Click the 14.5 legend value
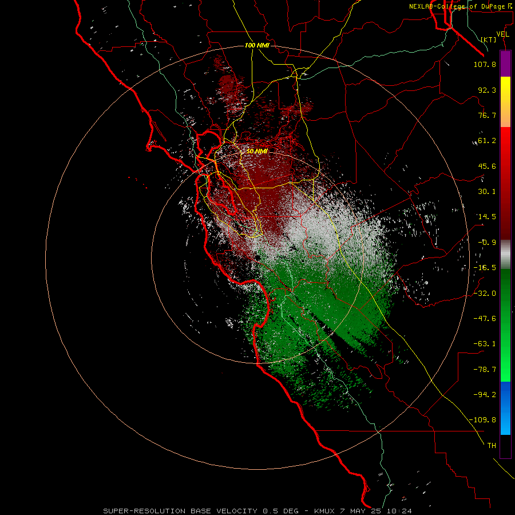515x515 pixels. 487,217
